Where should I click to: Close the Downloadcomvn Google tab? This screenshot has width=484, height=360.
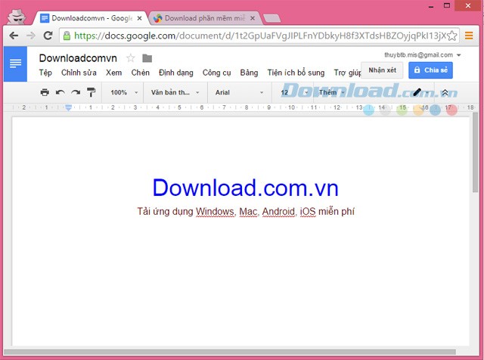point(139,18)
